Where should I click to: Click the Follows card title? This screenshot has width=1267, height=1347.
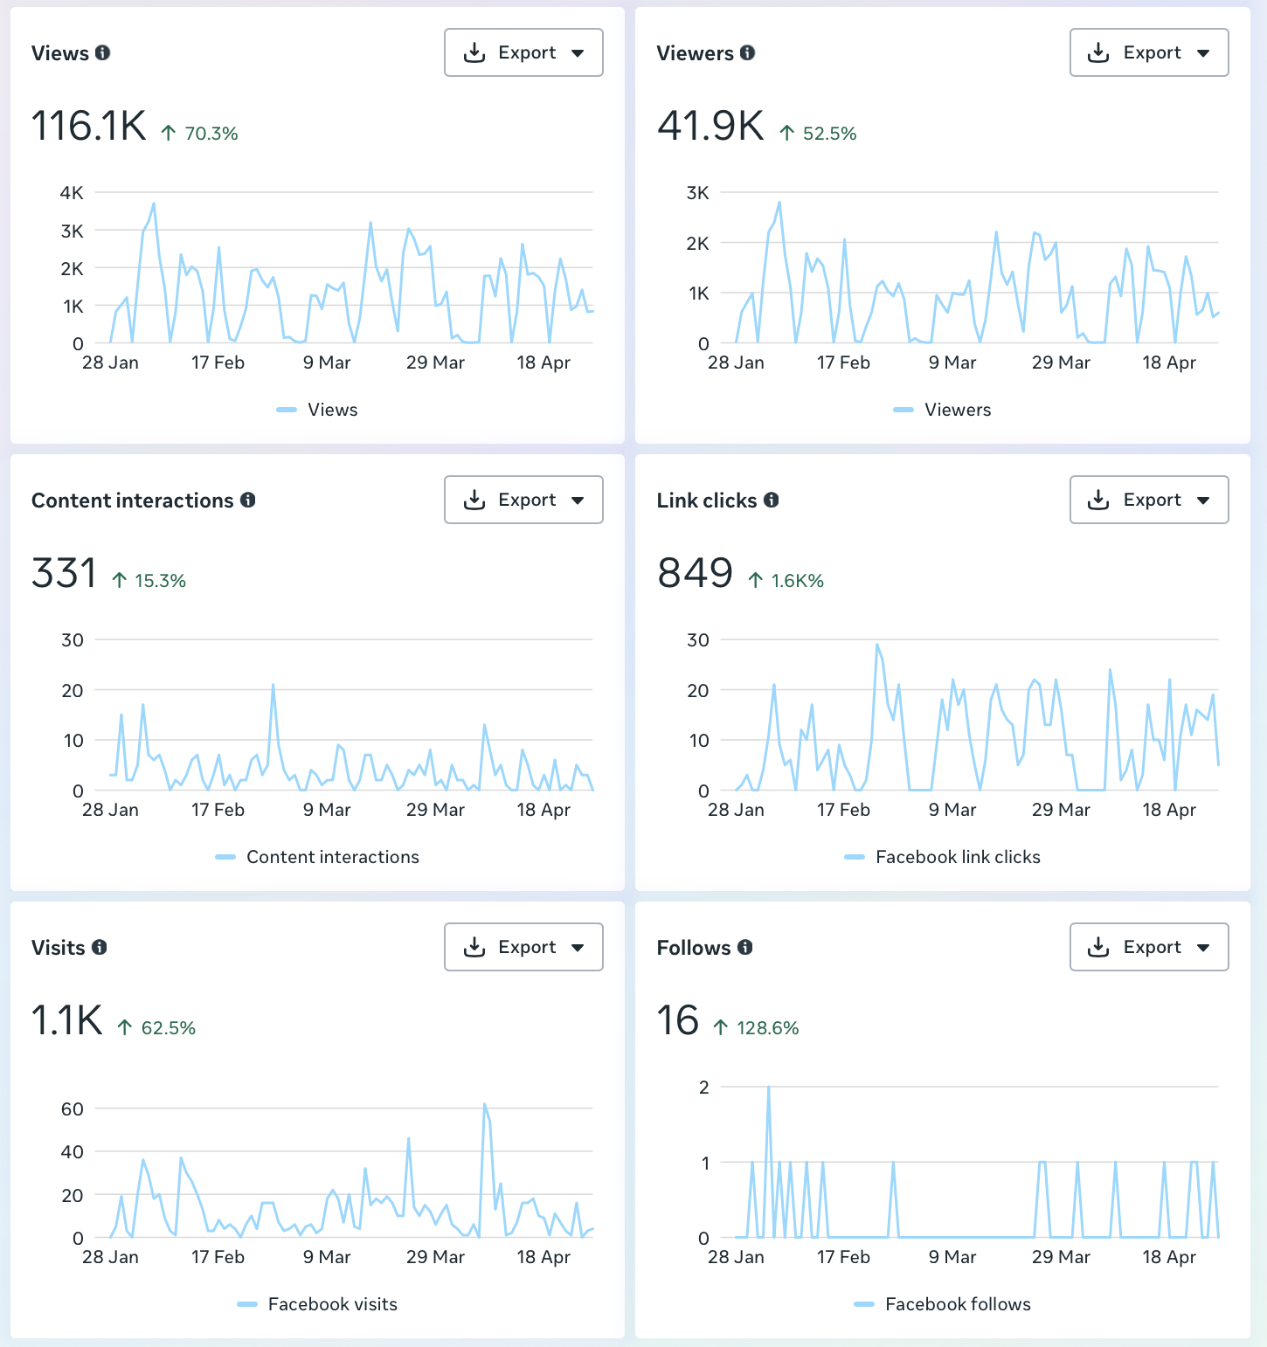[694, 948]
